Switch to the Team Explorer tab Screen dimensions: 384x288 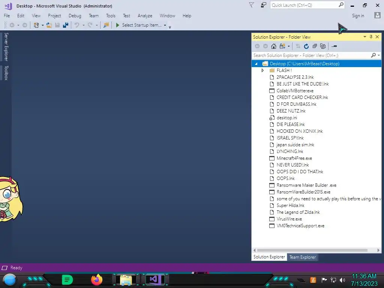pos(303,257)
